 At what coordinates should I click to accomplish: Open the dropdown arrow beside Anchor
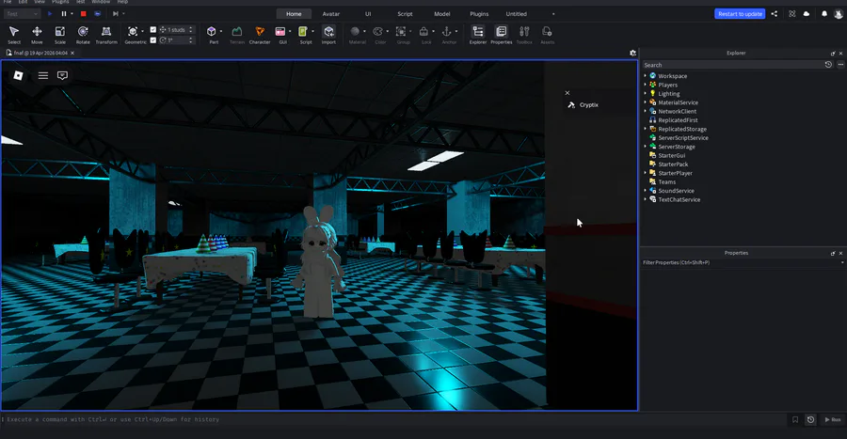pos(456,31)
